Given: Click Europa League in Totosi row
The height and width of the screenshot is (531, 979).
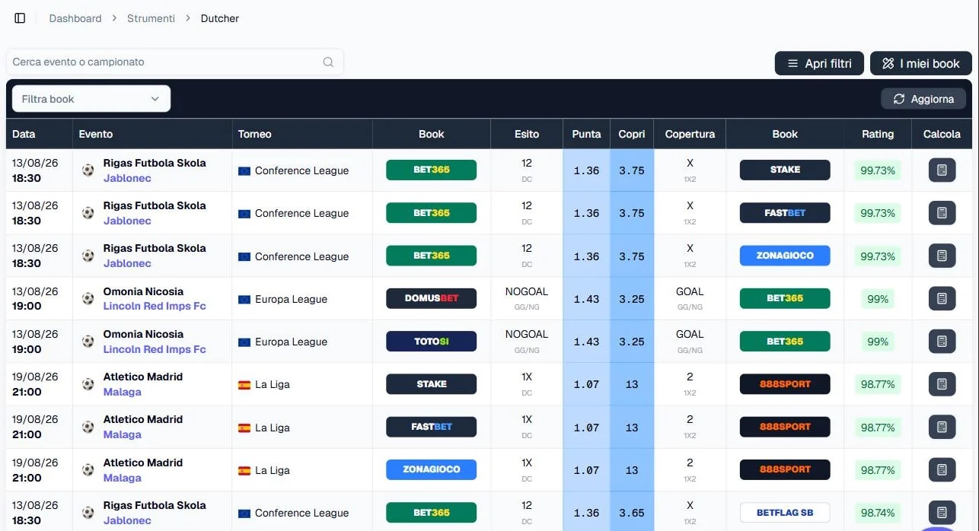Looking at the screenshot, I should tap(291, 342).
